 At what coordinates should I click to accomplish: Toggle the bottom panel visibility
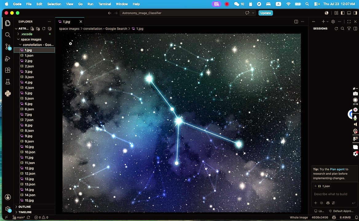(x=349, y=13)
